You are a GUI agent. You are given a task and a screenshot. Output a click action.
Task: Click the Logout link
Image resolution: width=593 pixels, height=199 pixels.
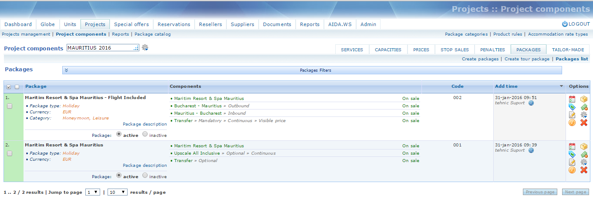576,24
